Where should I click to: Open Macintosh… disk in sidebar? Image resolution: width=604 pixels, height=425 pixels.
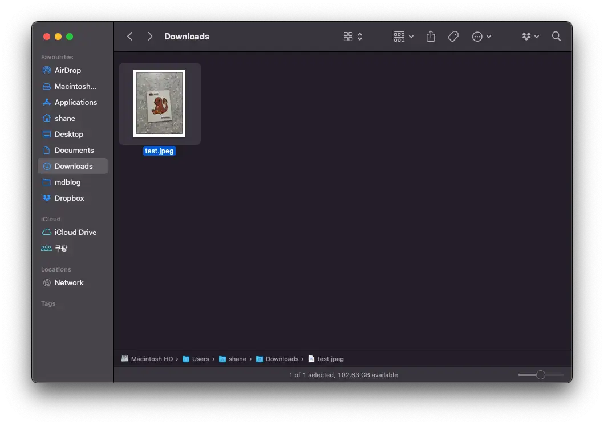click(72, 86)
